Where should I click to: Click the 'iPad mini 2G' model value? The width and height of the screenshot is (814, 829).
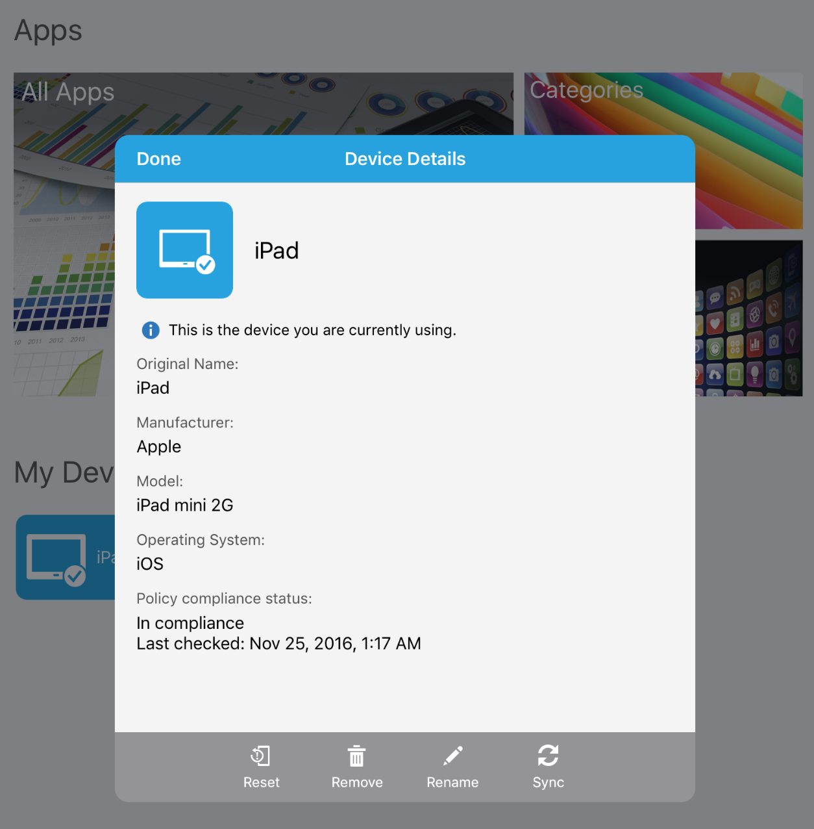[x=184, y=505]
